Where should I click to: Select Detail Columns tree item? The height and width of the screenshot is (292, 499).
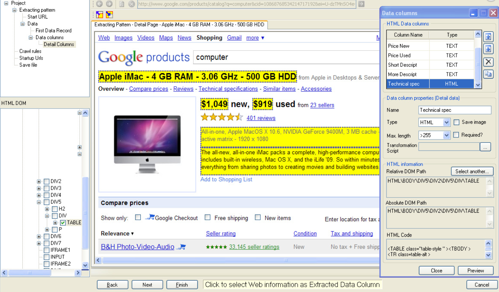(59, 44)
